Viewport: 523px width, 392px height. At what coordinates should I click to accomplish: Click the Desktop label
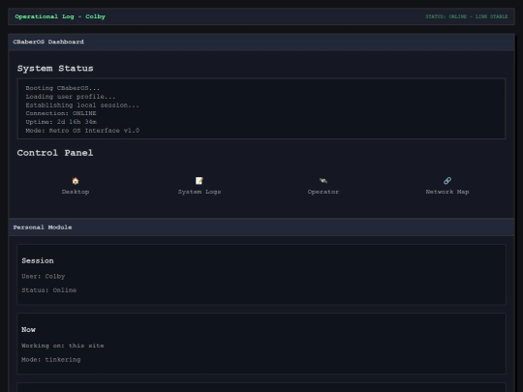click(x=76, y=192)
